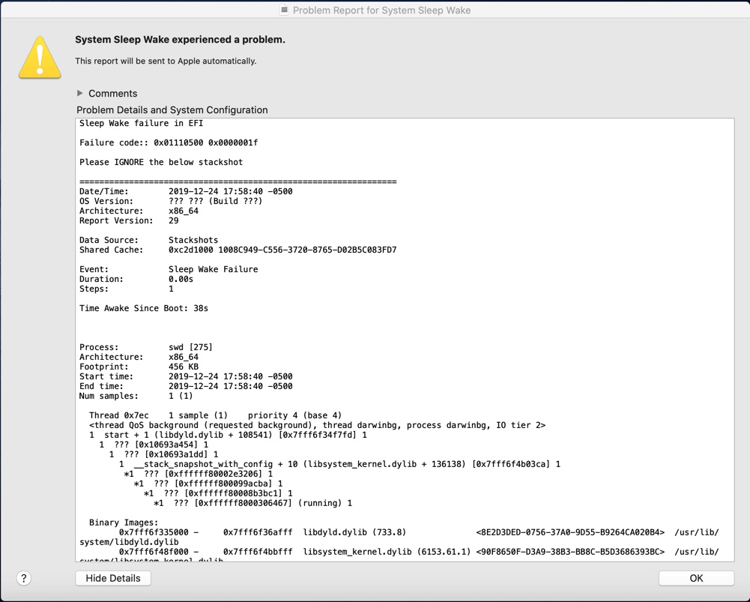This screenshot has height=602, width=750.
Task: Click the 'Thread 0x7ec' line
Action: [215, 415]
